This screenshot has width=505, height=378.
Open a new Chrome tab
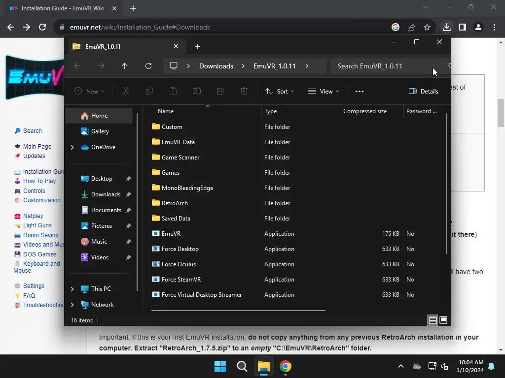tap(133, 8)
